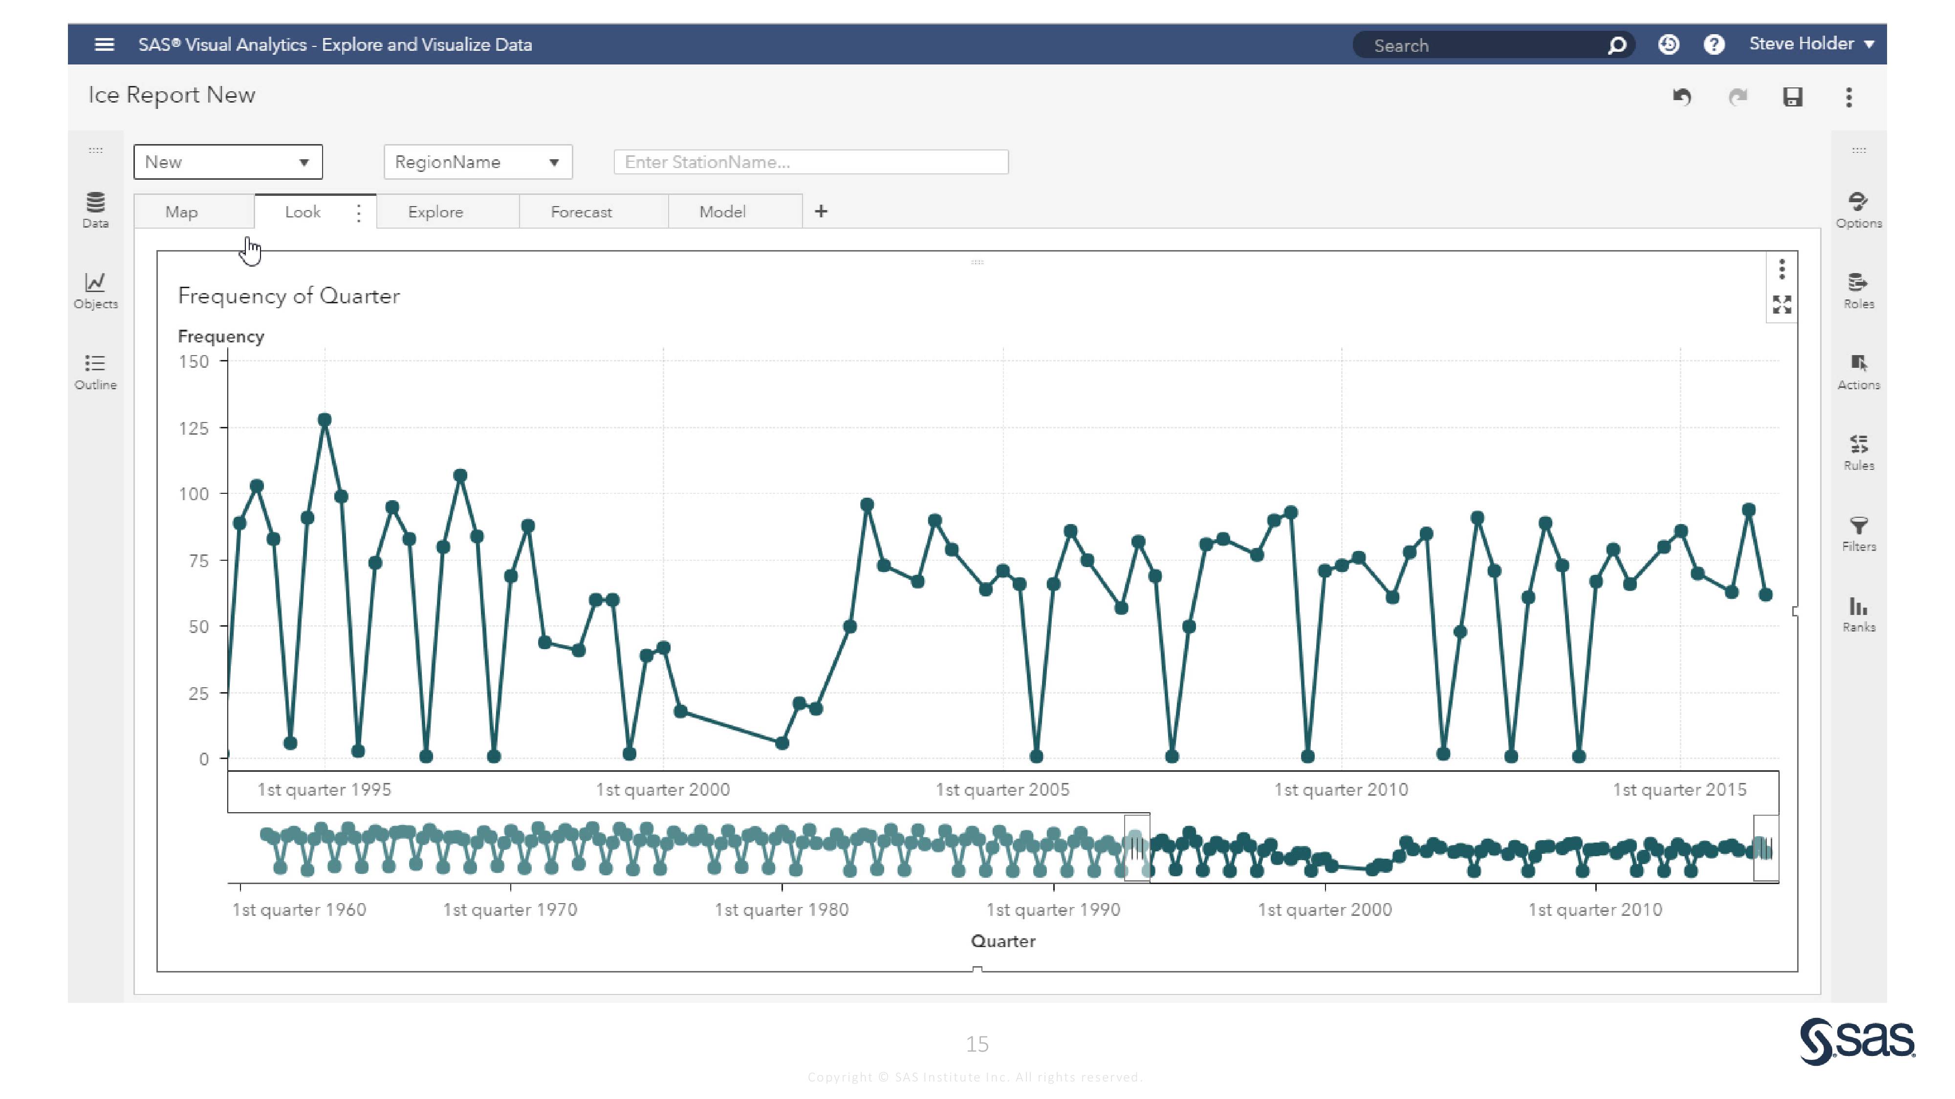Click the right overview range slider handle
1955x1099 pixels.
(1765, 848)
